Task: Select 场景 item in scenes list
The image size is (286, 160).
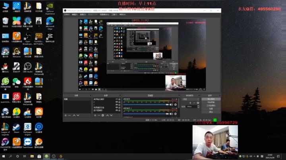Action: tap(77, 99)
